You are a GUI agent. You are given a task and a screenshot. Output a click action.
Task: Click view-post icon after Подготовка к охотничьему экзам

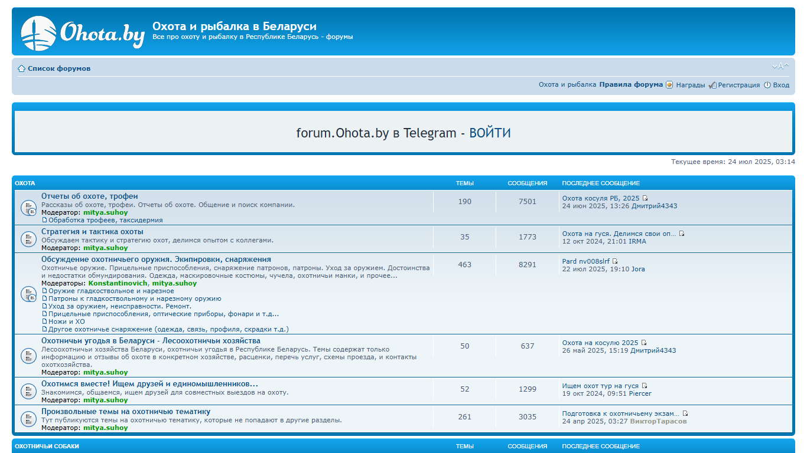tap(685, 413)
